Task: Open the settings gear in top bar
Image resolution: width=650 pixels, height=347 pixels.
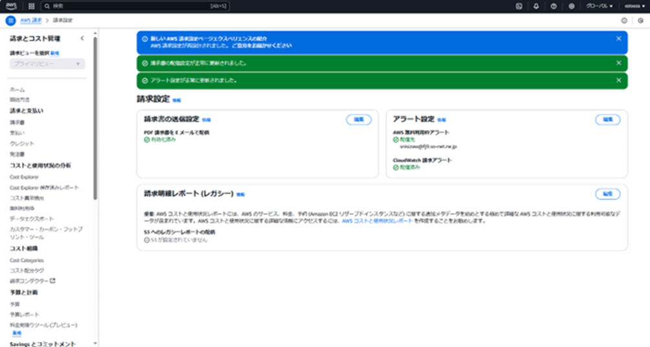Action: tap(571, 6)
